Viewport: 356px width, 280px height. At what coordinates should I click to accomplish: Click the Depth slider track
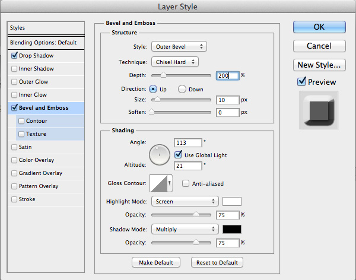tap(182, 76)
